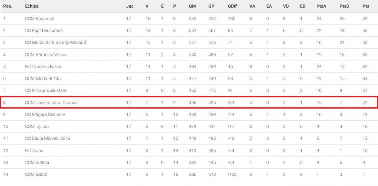Click CS Dacia Mioveni 2012

coord(48,139)
